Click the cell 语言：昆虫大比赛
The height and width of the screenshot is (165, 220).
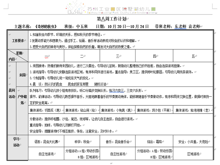pyautogui.click(x=46, y=141)
